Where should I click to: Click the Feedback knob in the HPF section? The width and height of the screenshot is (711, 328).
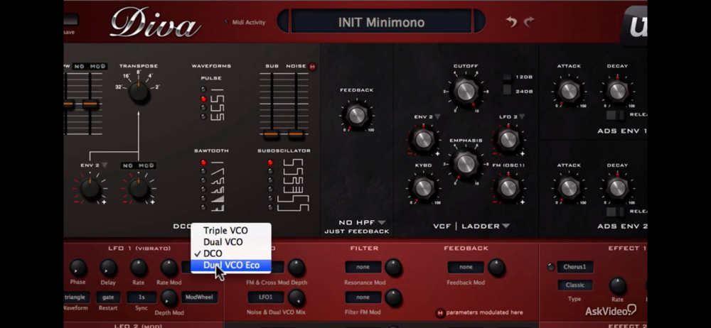click(x=356, y=115)
